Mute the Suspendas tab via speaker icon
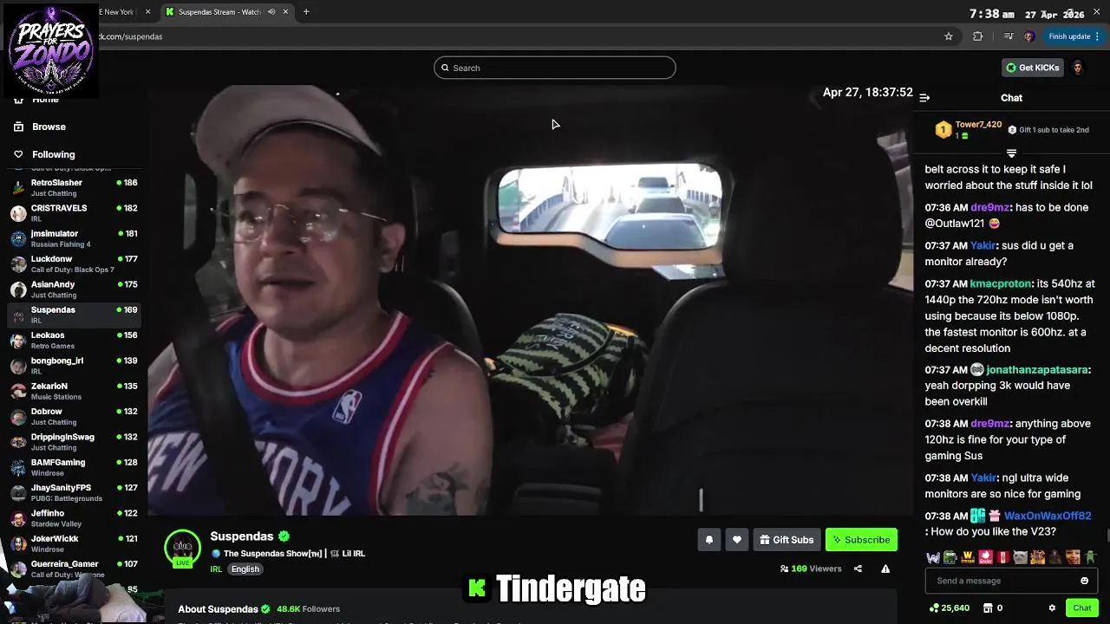The width and height of the screenshot is (1110, 624). [x=271, y=12]
